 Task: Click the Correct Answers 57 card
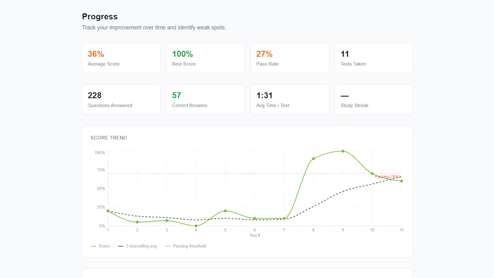point(205,100)
